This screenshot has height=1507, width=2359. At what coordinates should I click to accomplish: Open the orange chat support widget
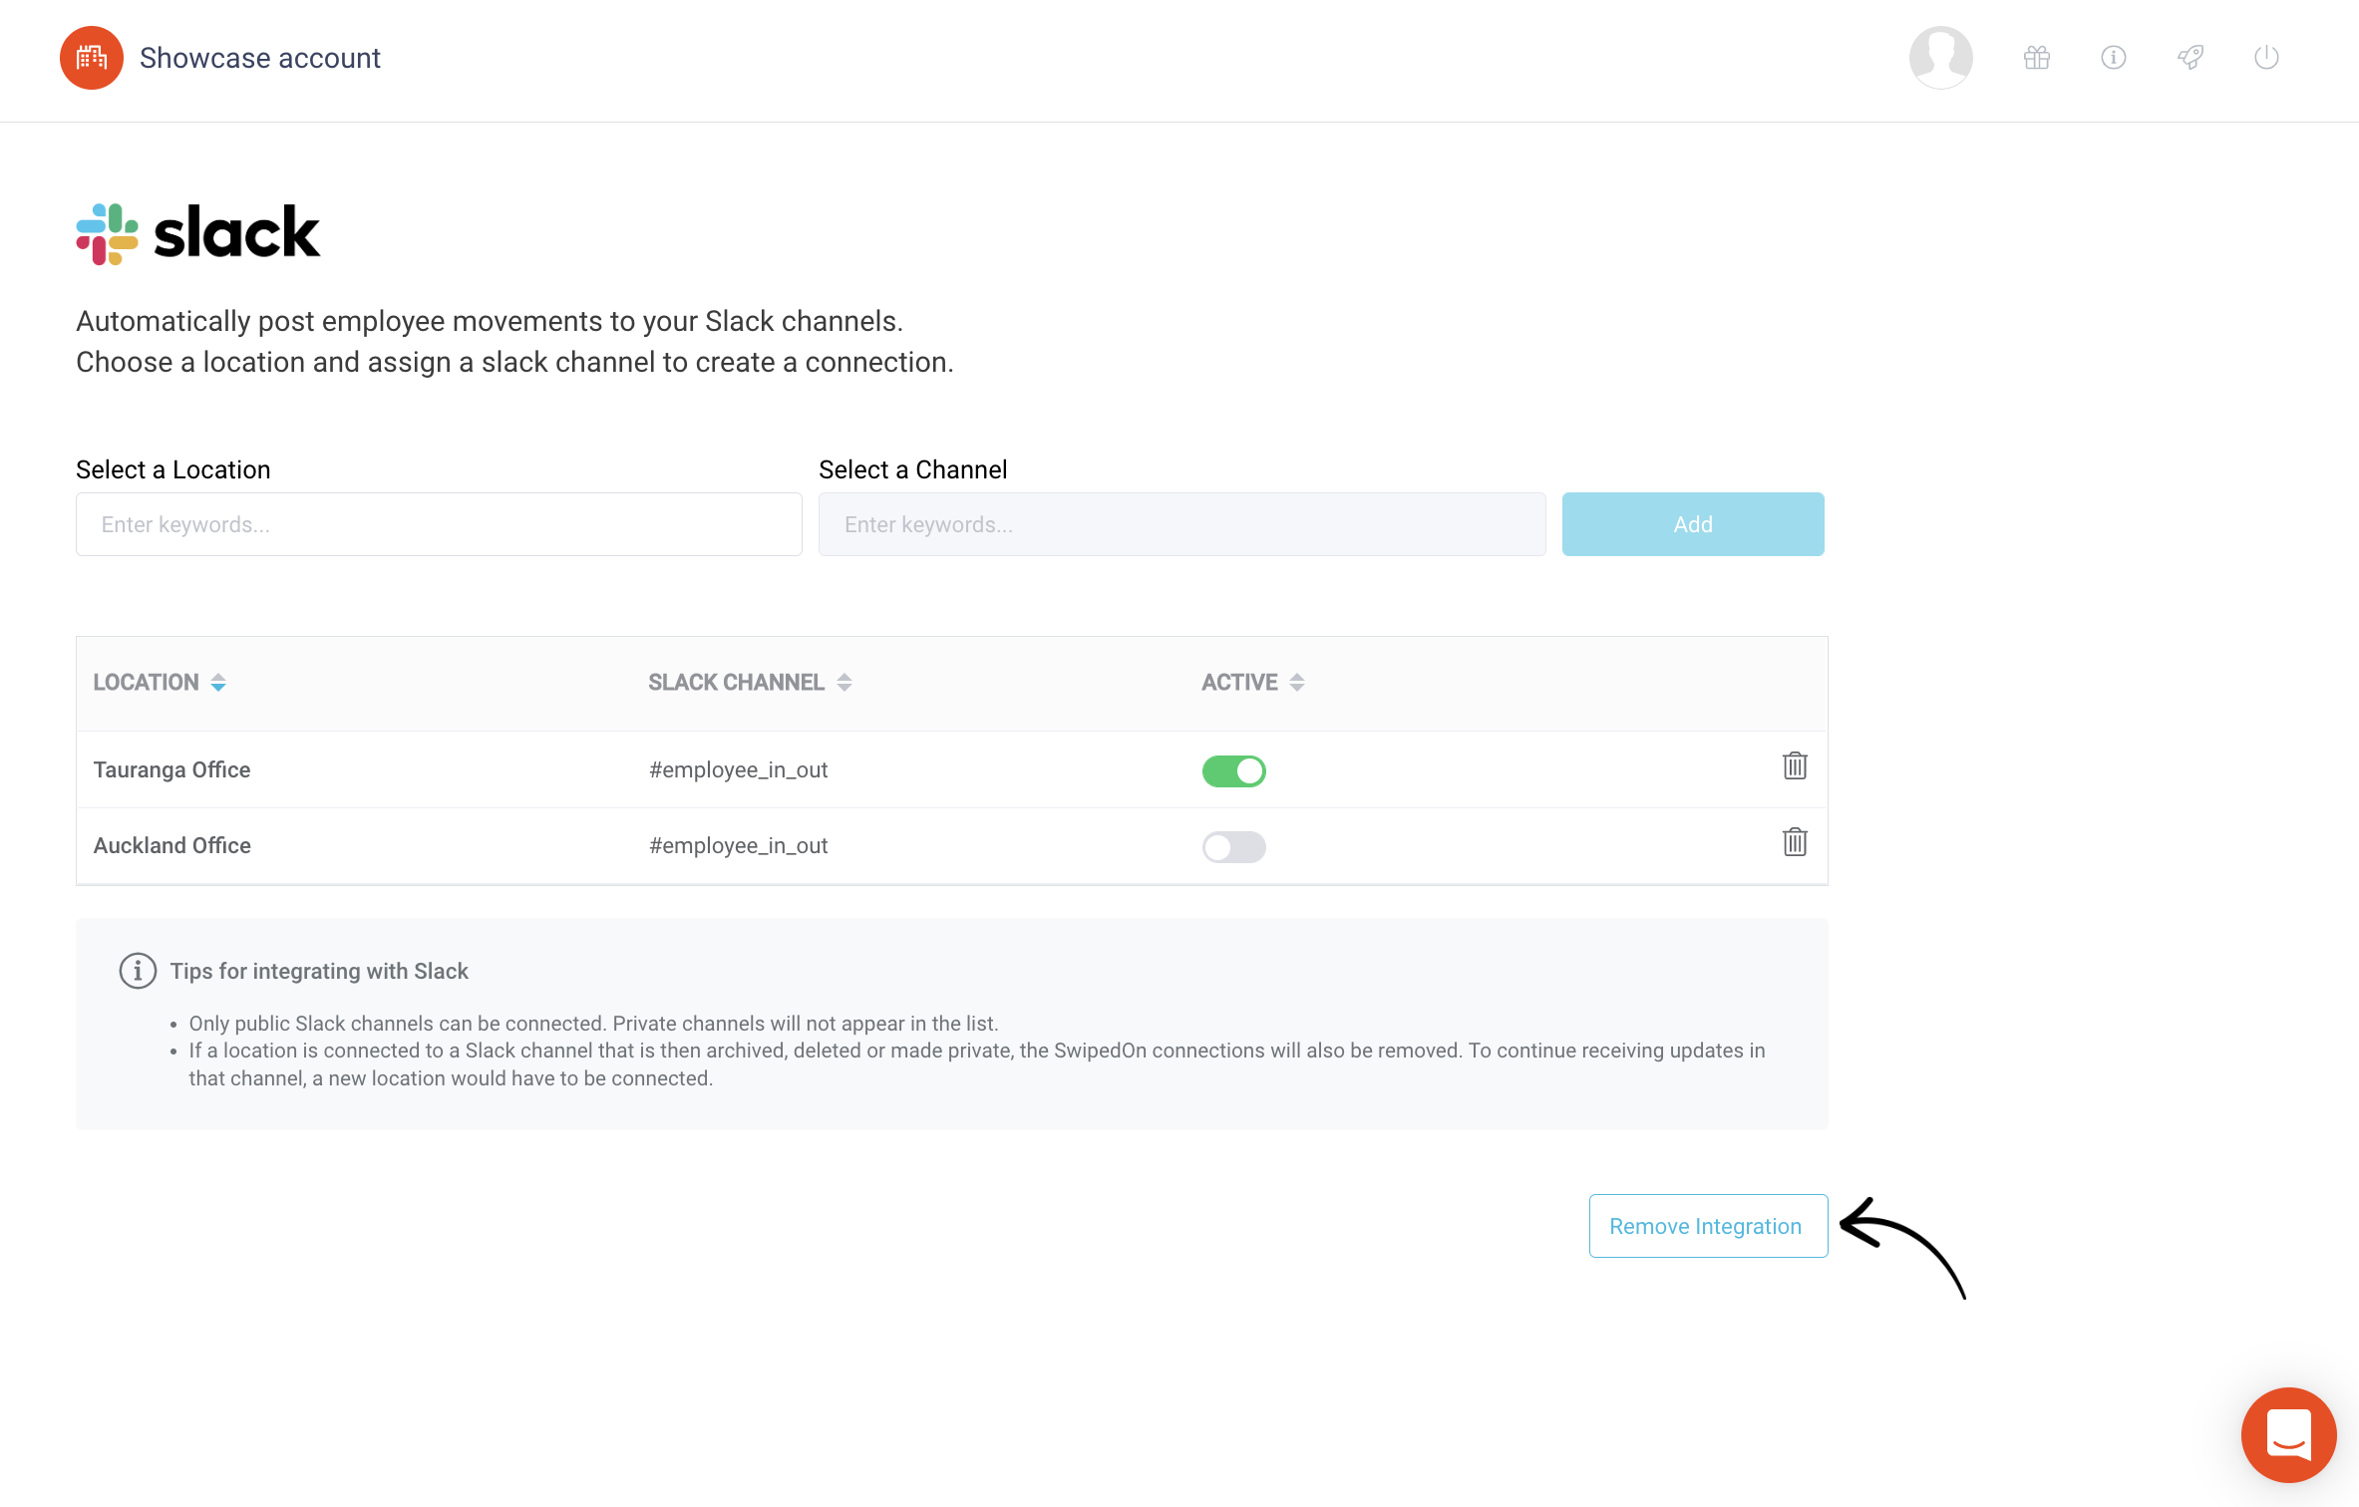2288,1434
